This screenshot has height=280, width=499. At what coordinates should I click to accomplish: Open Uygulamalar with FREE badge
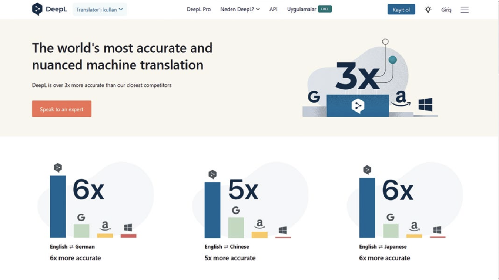tap(309, 10)
